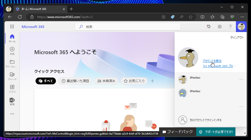Add a filter with the plus button
This screenshot has height=140, width=251.
tap(152, 81)
